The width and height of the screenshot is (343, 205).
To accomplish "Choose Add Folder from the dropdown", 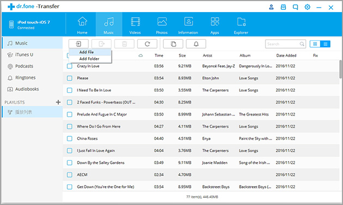I will point(90,59).
